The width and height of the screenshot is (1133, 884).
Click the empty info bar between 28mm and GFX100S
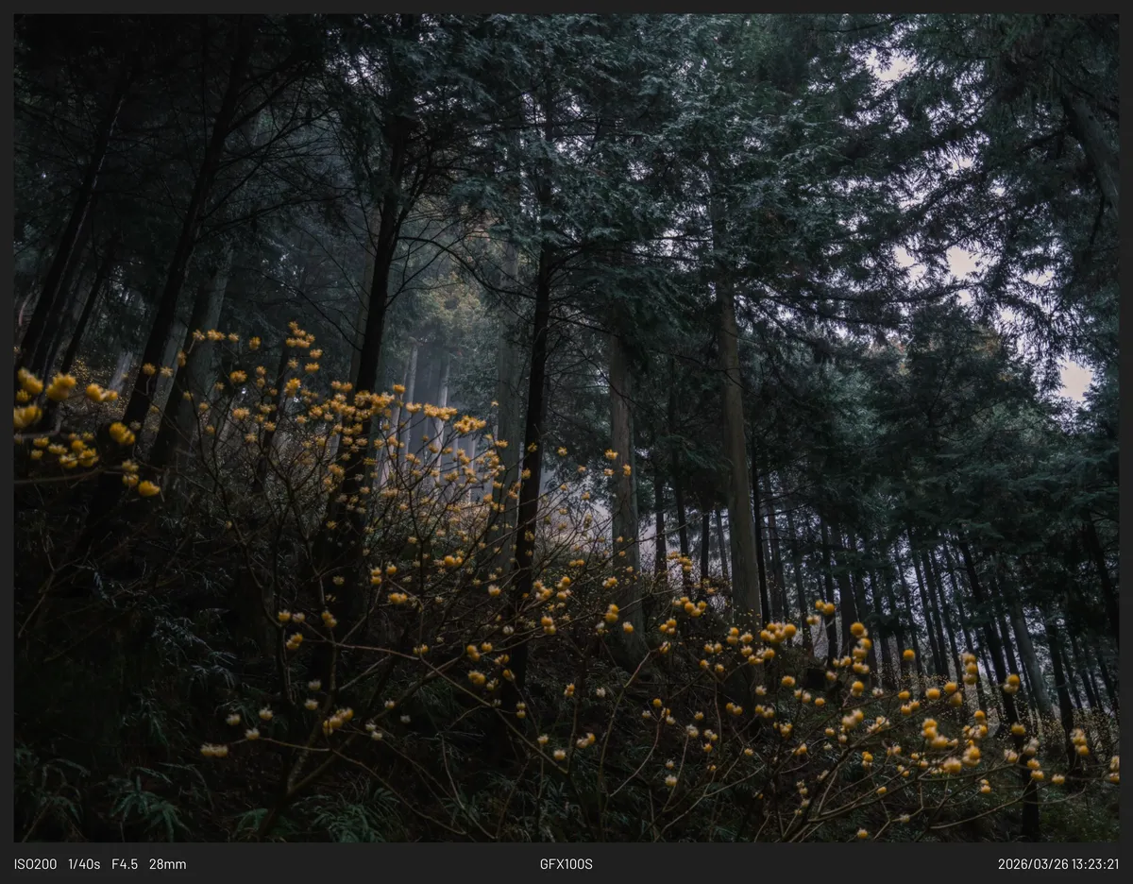(x=363, y=864)
